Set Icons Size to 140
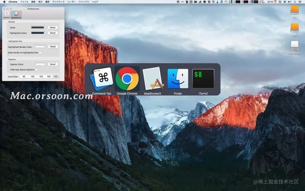The width and height of the screenshot is (305, 191). [49, 77]
